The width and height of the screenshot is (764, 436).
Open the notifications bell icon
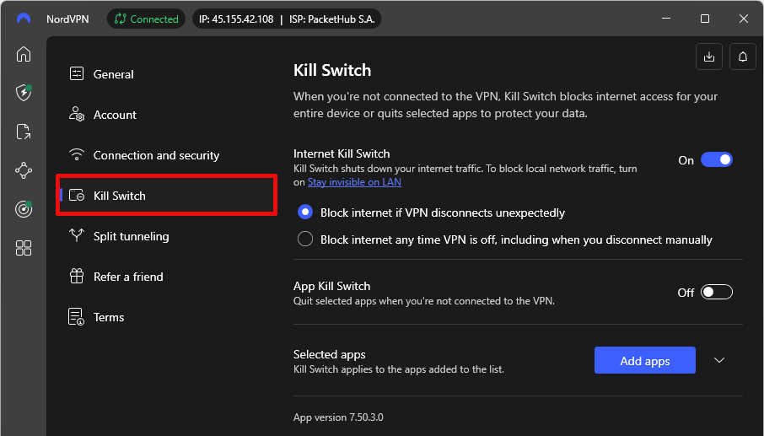point(743,57)
